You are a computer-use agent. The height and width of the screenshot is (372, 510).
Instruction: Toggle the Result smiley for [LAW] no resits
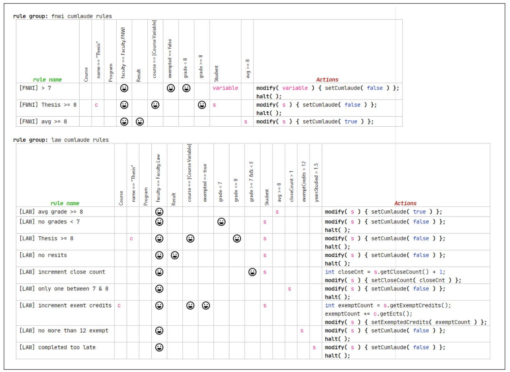coord(175,255)
